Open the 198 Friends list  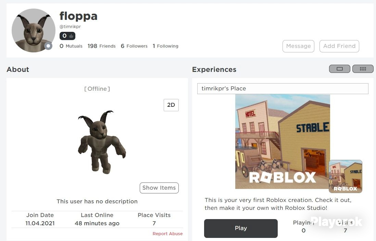pos(101,46)
